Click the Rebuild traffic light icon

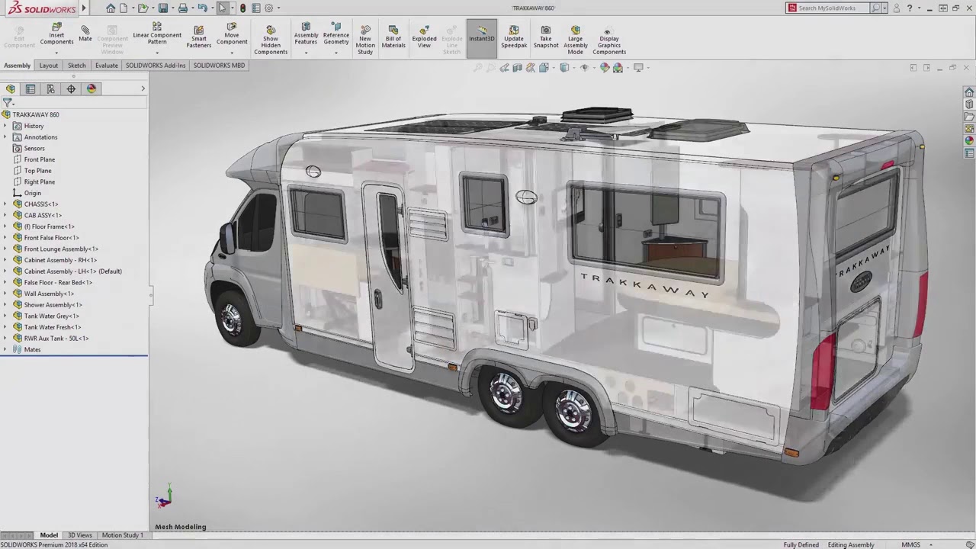point(242,8)
